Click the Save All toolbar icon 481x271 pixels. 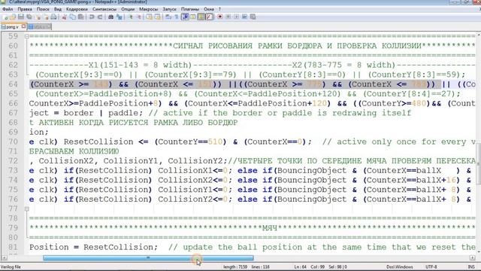tap(29, 17)
